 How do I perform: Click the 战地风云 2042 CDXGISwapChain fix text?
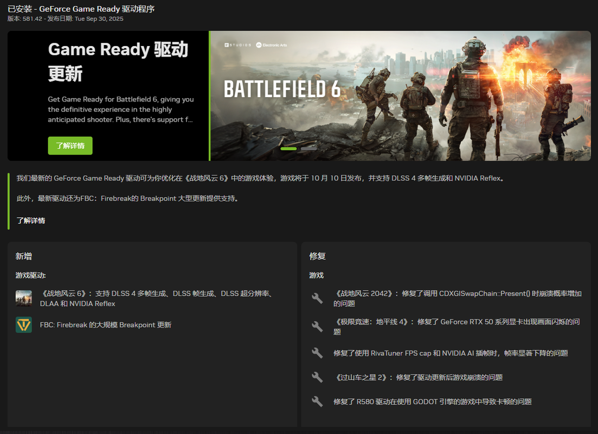coord(458,298)
